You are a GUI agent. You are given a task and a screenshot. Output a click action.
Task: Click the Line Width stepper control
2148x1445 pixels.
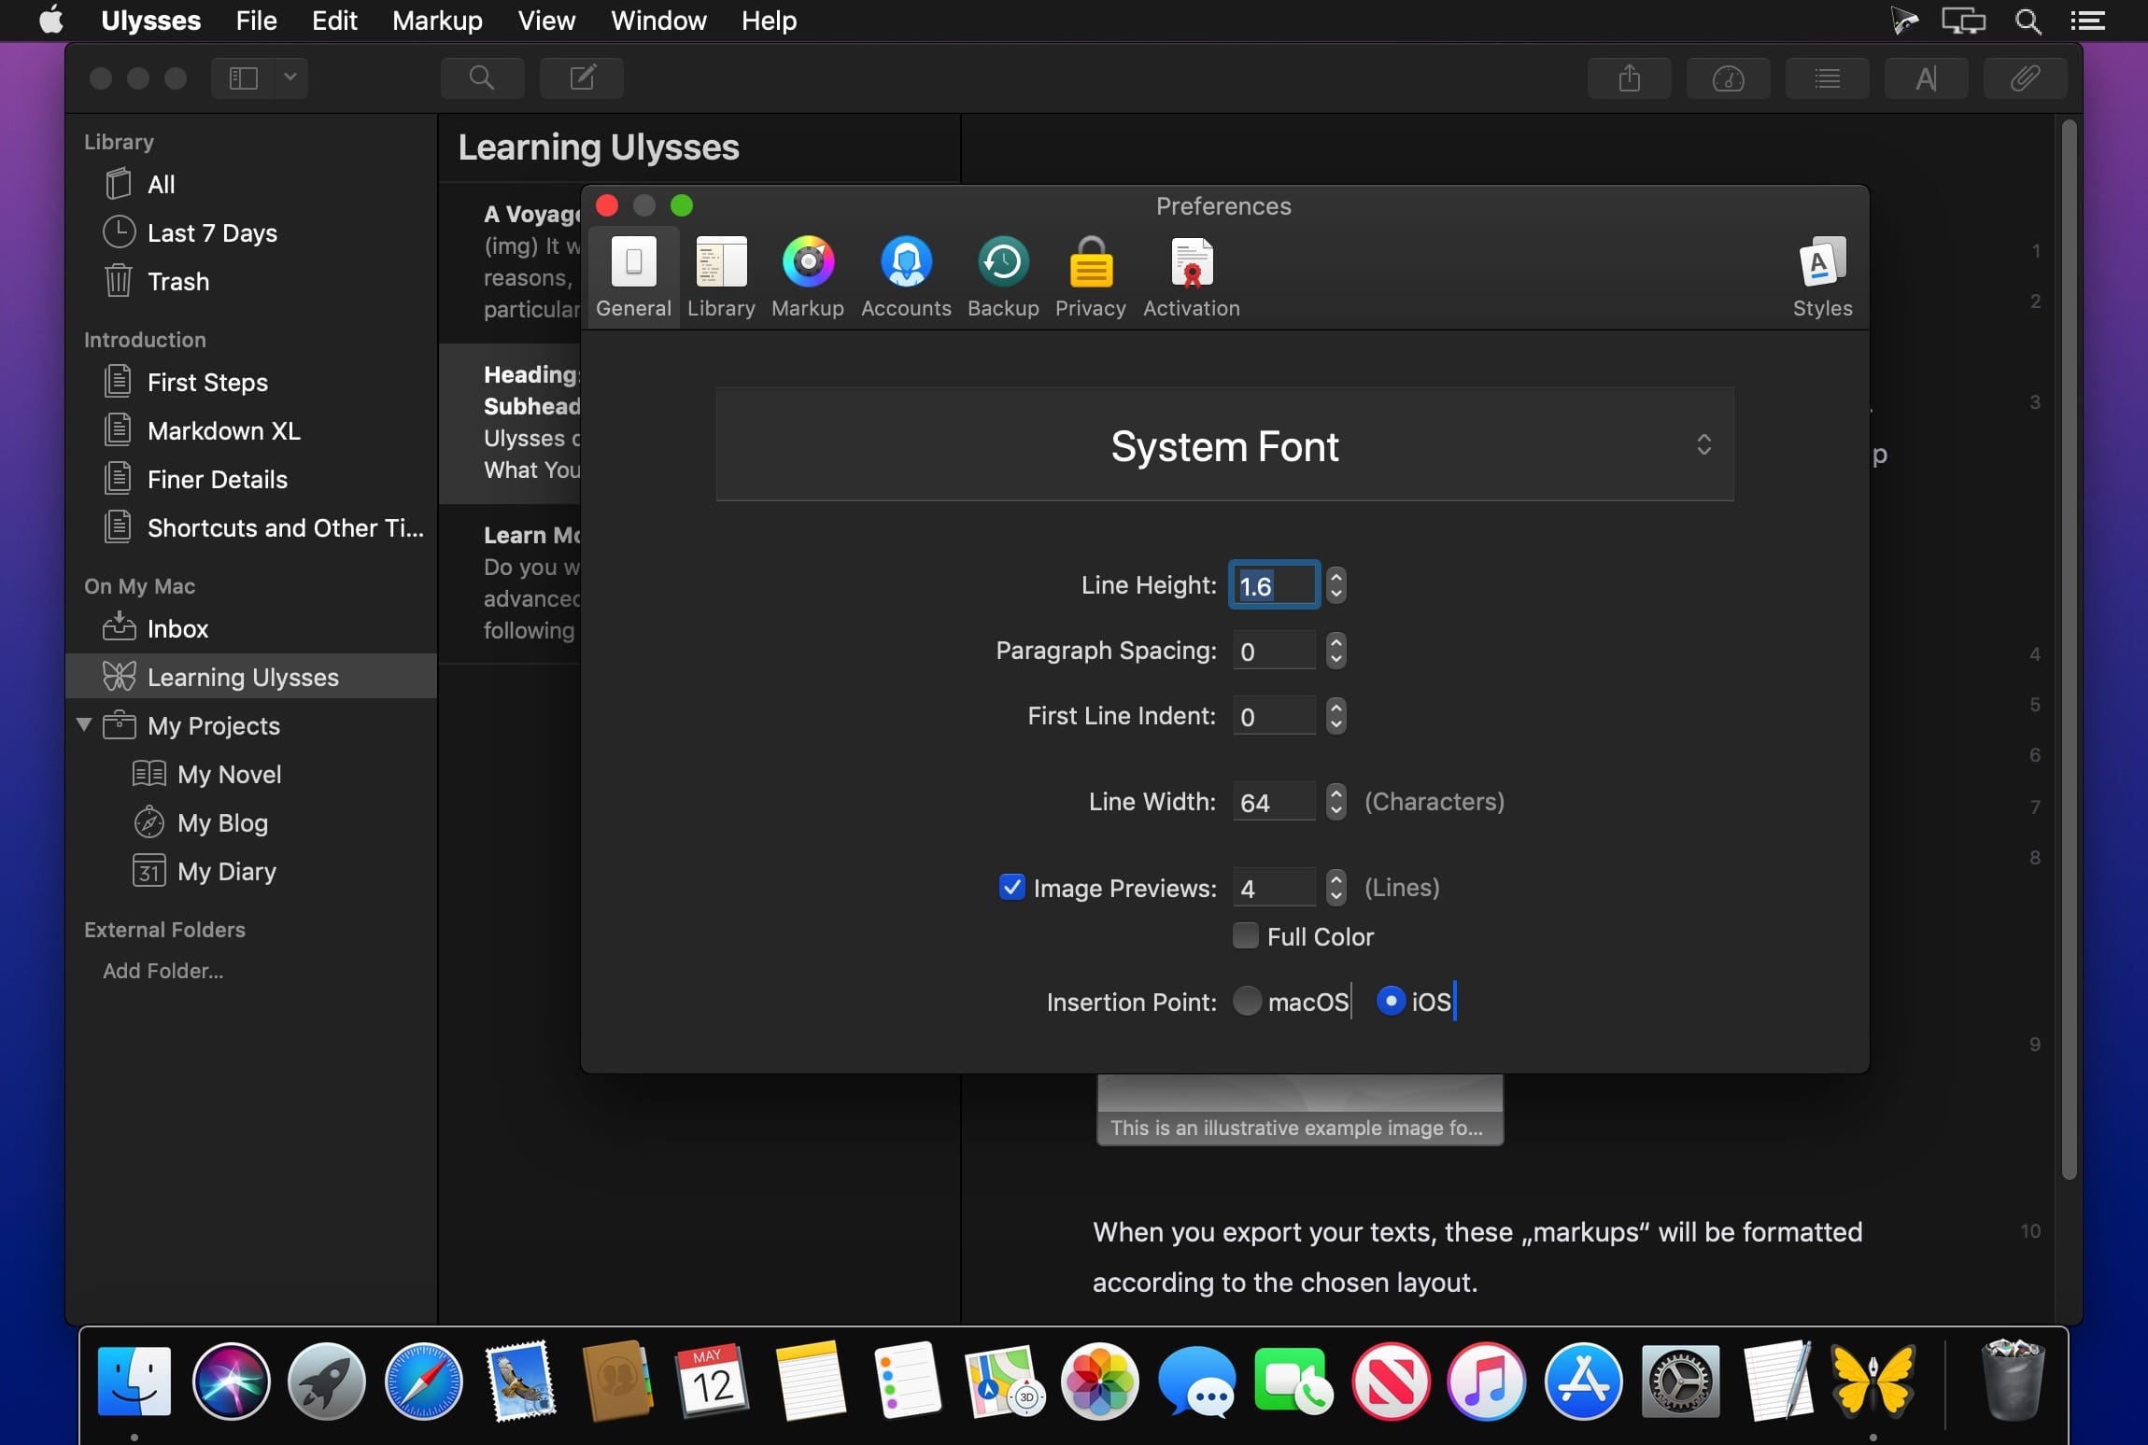click(1336, 801)
